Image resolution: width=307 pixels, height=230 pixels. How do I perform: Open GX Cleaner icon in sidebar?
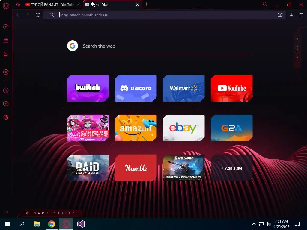pyautogui.click(x=6, y=40)
